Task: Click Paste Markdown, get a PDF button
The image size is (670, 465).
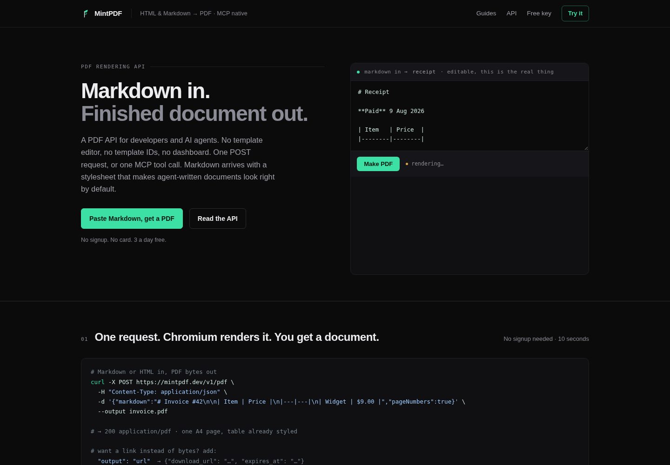Action: point(132,219)
